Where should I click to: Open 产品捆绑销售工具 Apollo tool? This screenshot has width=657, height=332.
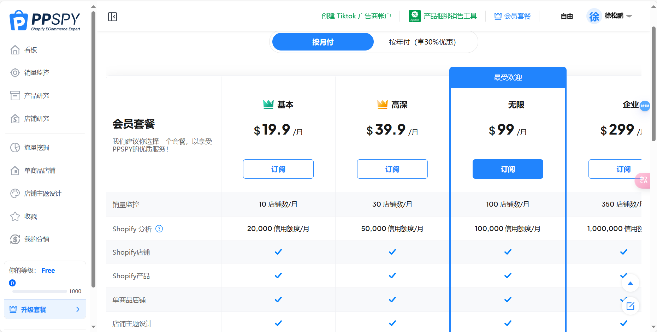pyautogui.click(x=444, y=16)
